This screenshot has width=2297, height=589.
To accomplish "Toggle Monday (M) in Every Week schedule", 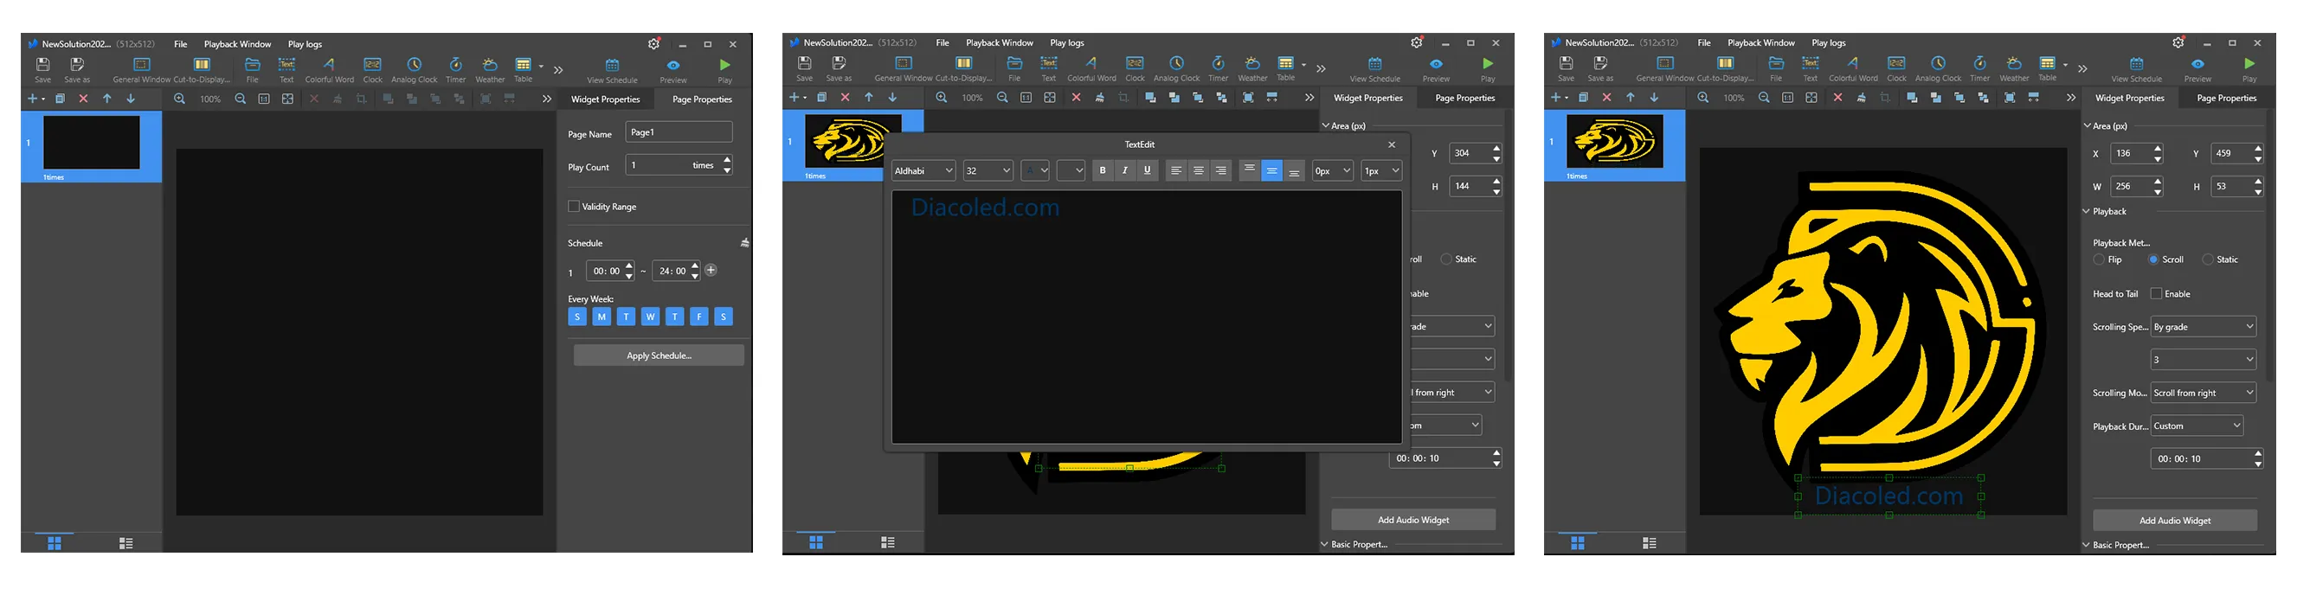I will click(602, 317).
